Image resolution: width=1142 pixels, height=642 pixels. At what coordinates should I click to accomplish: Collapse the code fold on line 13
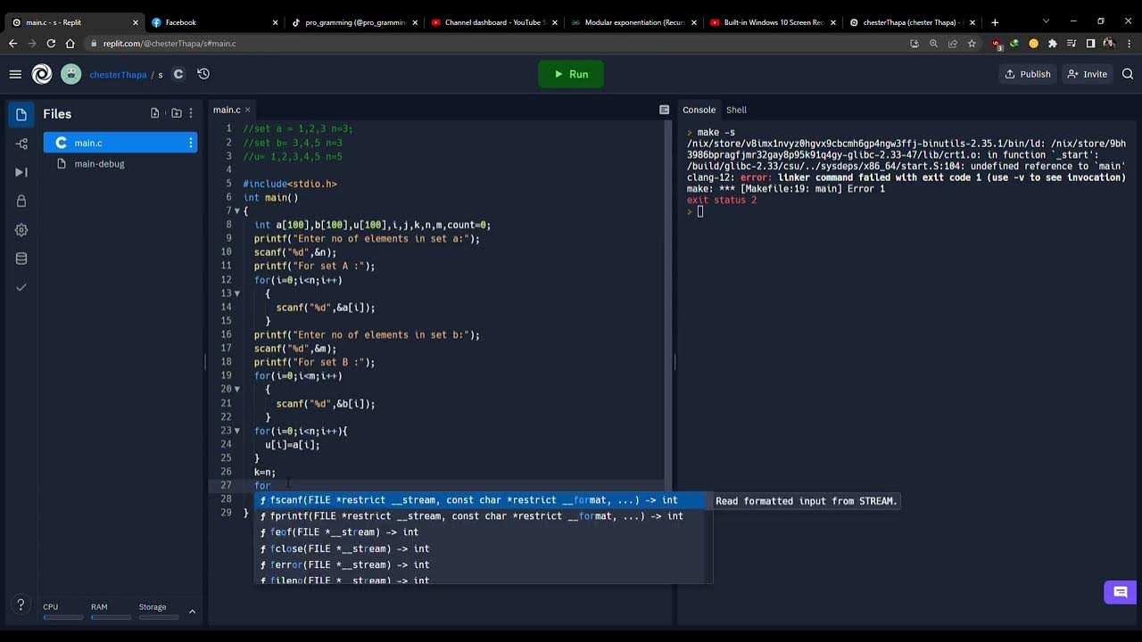(237, 293)
